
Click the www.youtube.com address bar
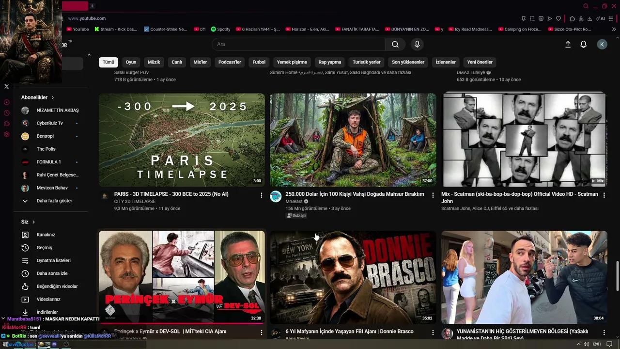pyautogui.click(x=87, y=18)
